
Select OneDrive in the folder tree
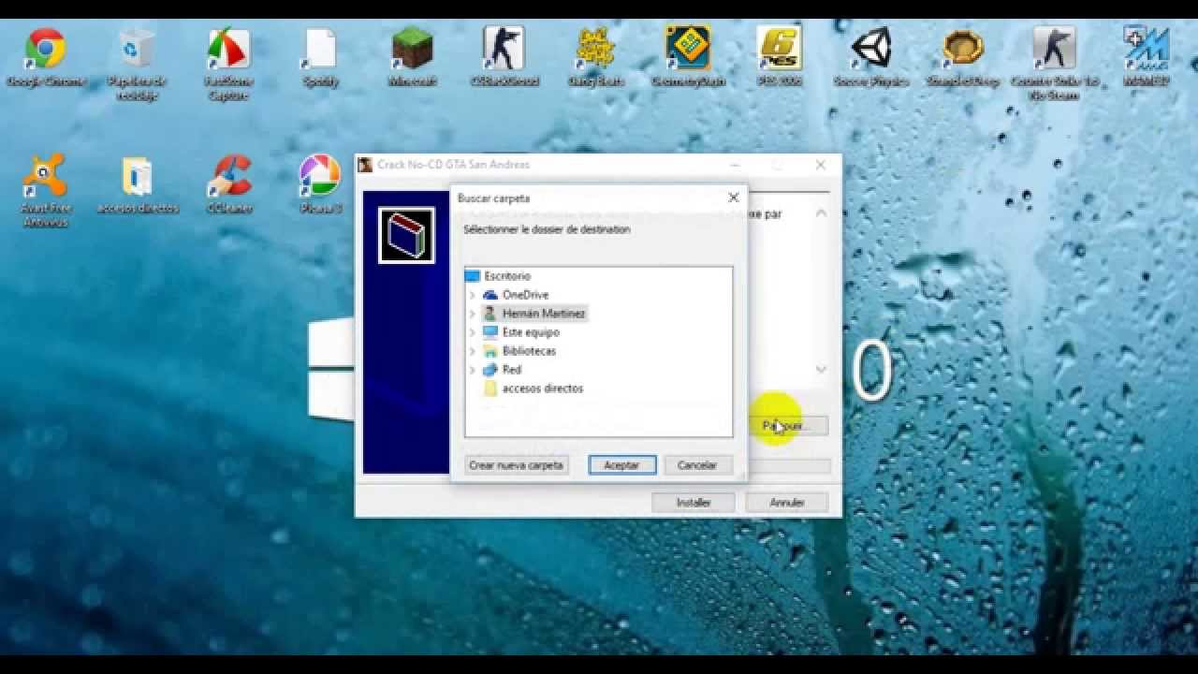pyautogui.click(x=525, y=295)
